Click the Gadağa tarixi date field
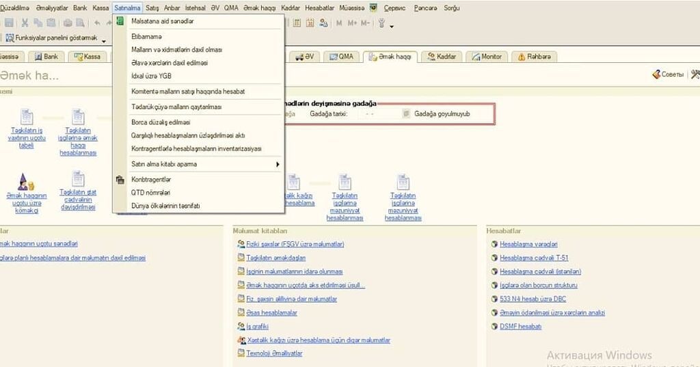 click(379, 114)
